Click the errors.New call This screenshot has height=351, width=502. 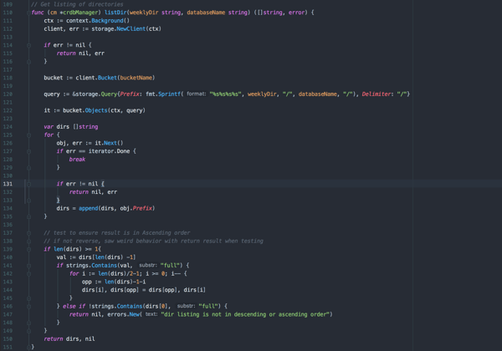pyautogui.click(x=123, y=314)
